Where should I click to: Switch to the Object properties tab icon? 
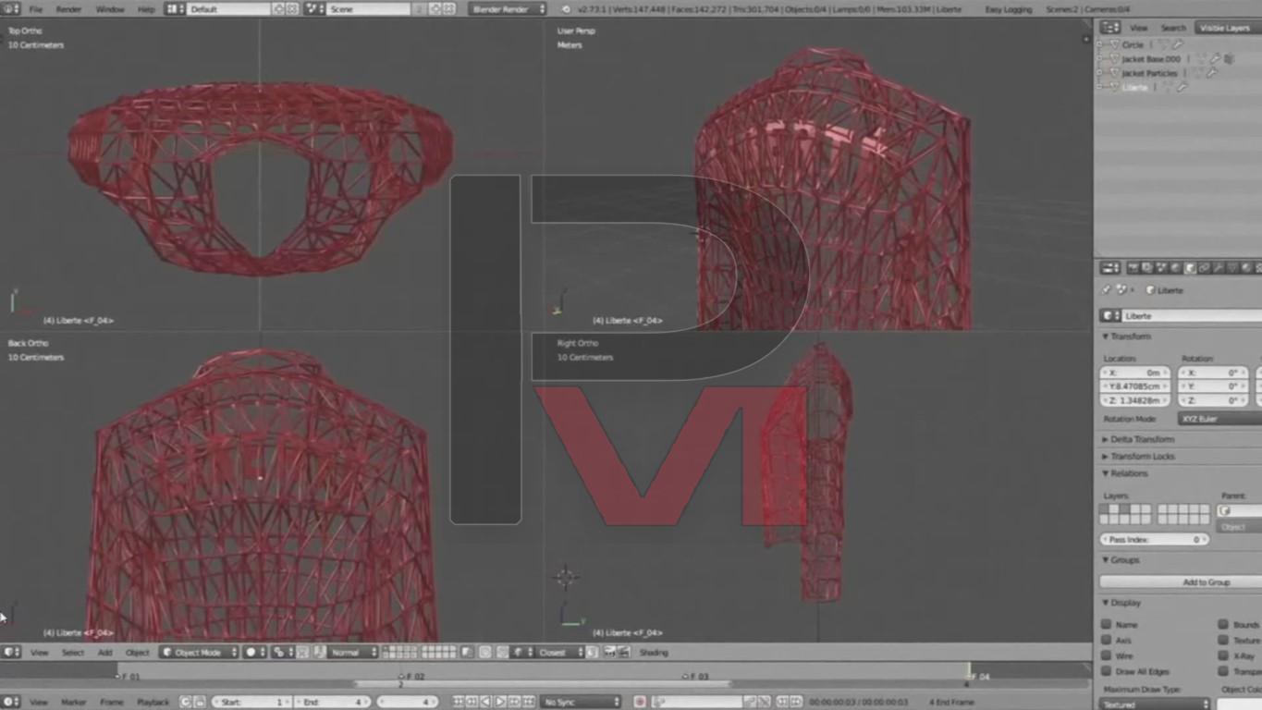(x=1190, y=268)
